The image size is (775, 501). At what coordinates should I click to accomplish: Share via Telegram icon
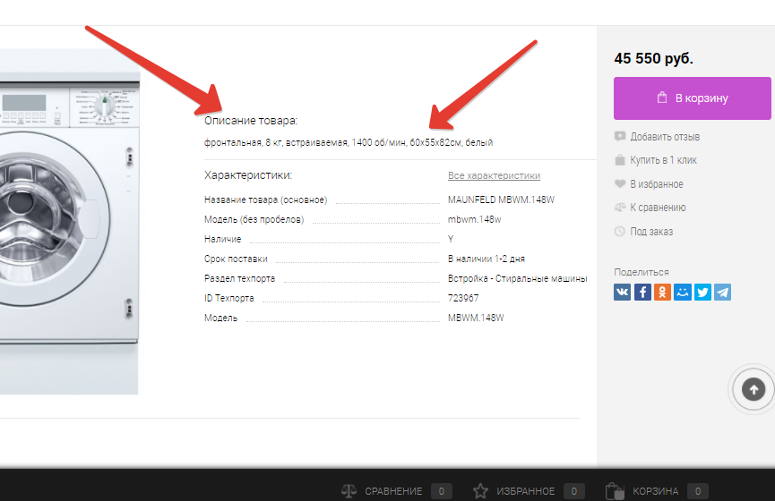click(723, 293)
